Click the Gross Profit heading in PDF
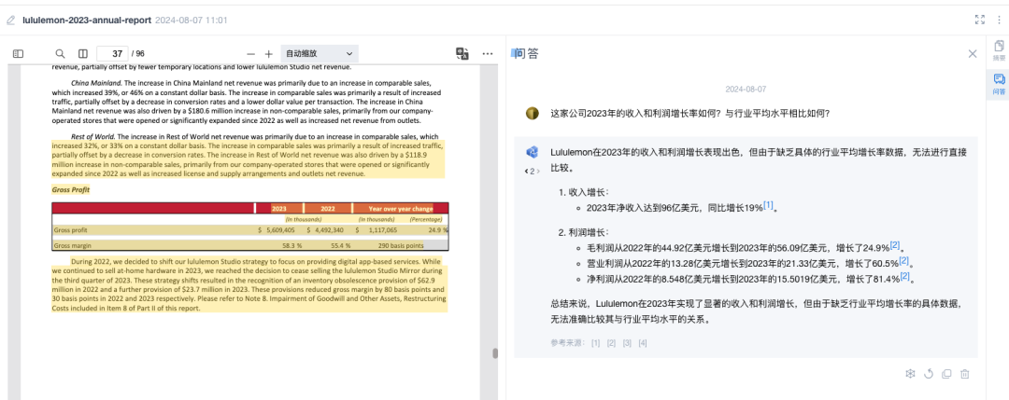The image size is (1009, 400). (71, 190)
